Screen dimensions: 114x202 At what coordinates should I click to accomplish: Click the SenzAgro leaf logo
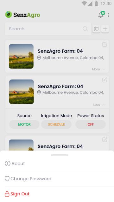click(9, 15)
